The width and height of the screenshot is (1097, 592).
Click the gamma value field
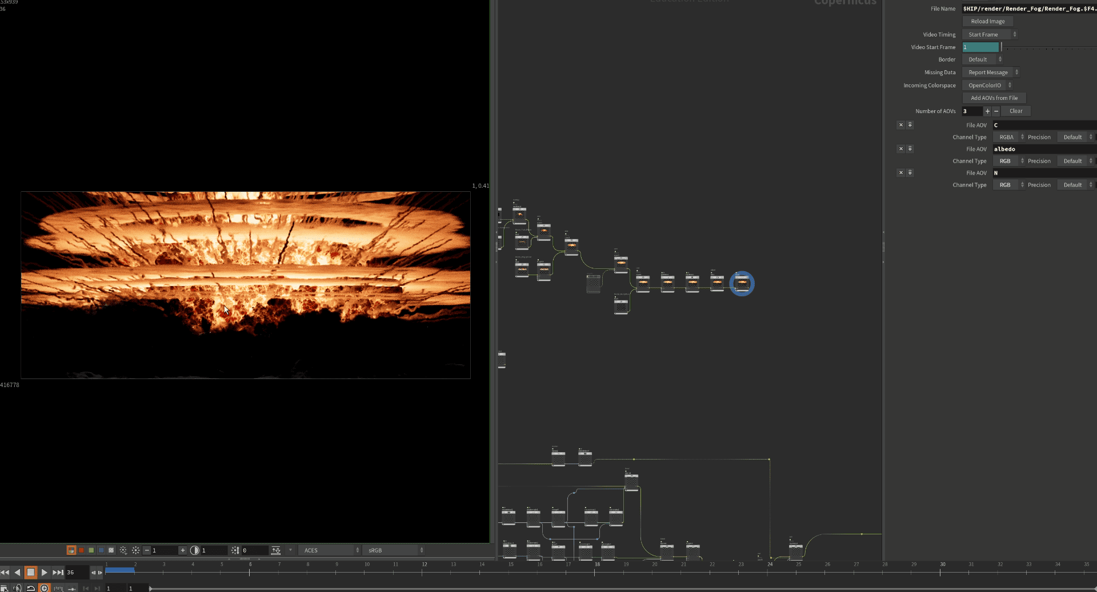(x=214, y=550)
